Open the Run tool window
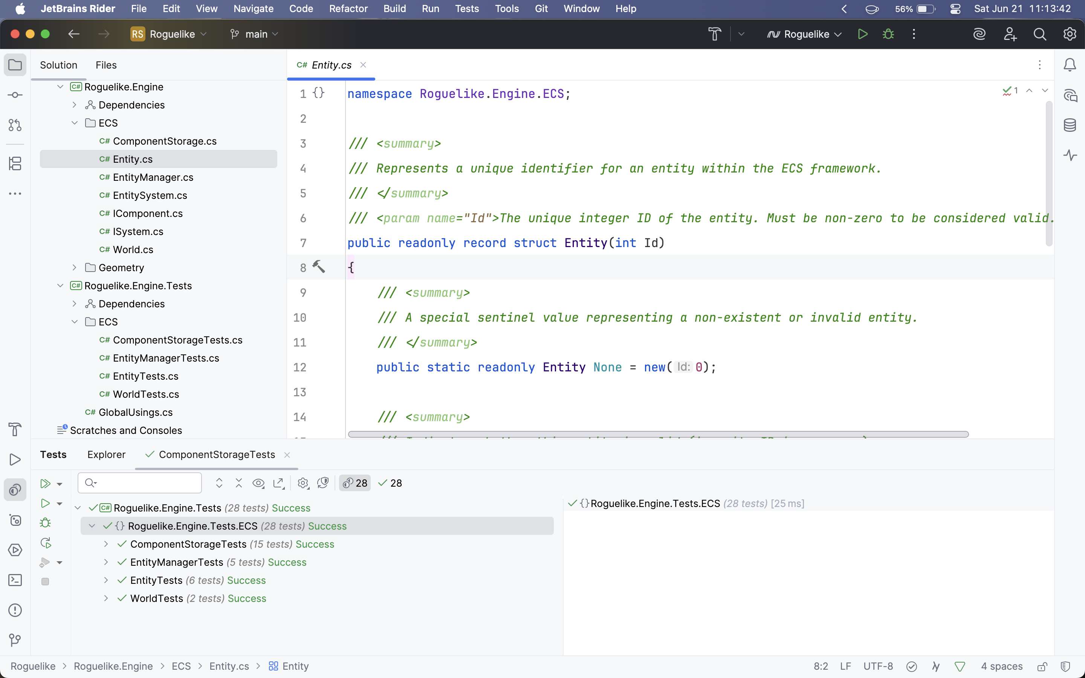 pyautogui.click(x=15, y=460)
